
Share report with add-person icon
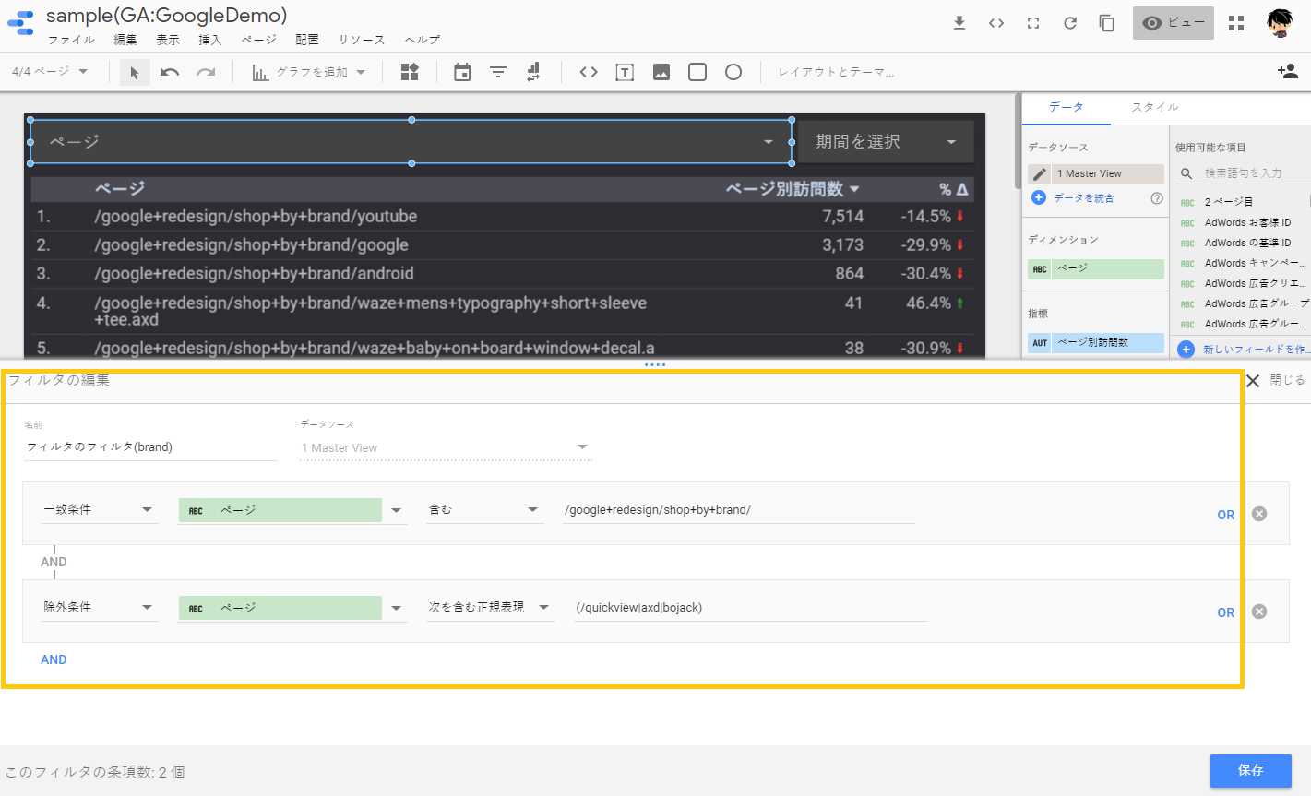(1288, 71)
